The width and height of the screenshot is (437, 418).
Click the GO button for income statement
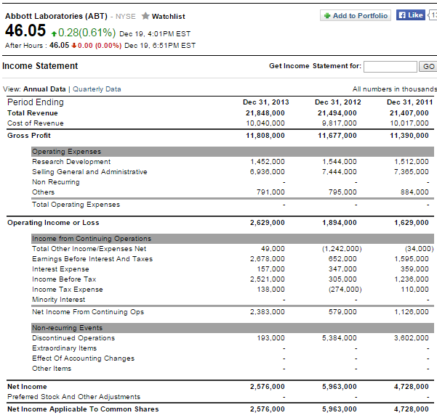[428, 67]
